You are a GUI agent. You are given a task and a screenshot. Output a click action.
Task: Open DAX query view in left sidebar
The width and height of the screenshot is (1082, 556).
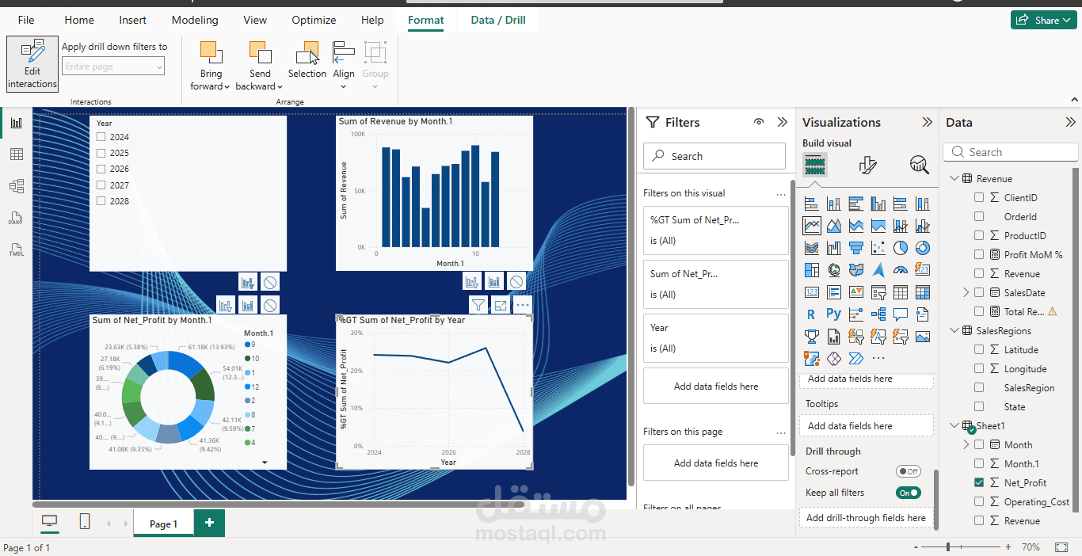[16, 218]
